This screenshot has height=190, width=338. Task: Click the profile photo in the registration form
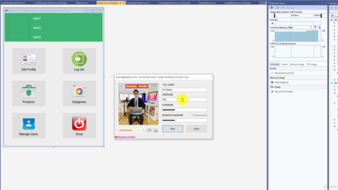pos(138,104)
